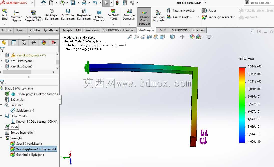Switch to SOLIDWORKS Eklentileri tab
This screenshot has height=167, width=274.
[119, 30]
